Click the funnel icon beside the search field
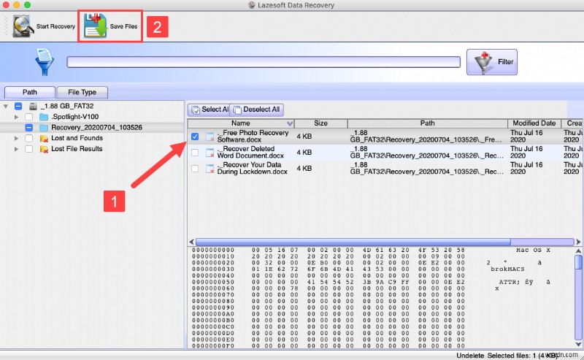 click(x=45, y=61)
